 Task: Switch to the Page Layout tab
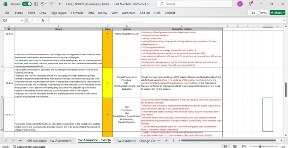pyautogui.click(x=58, y=13)
